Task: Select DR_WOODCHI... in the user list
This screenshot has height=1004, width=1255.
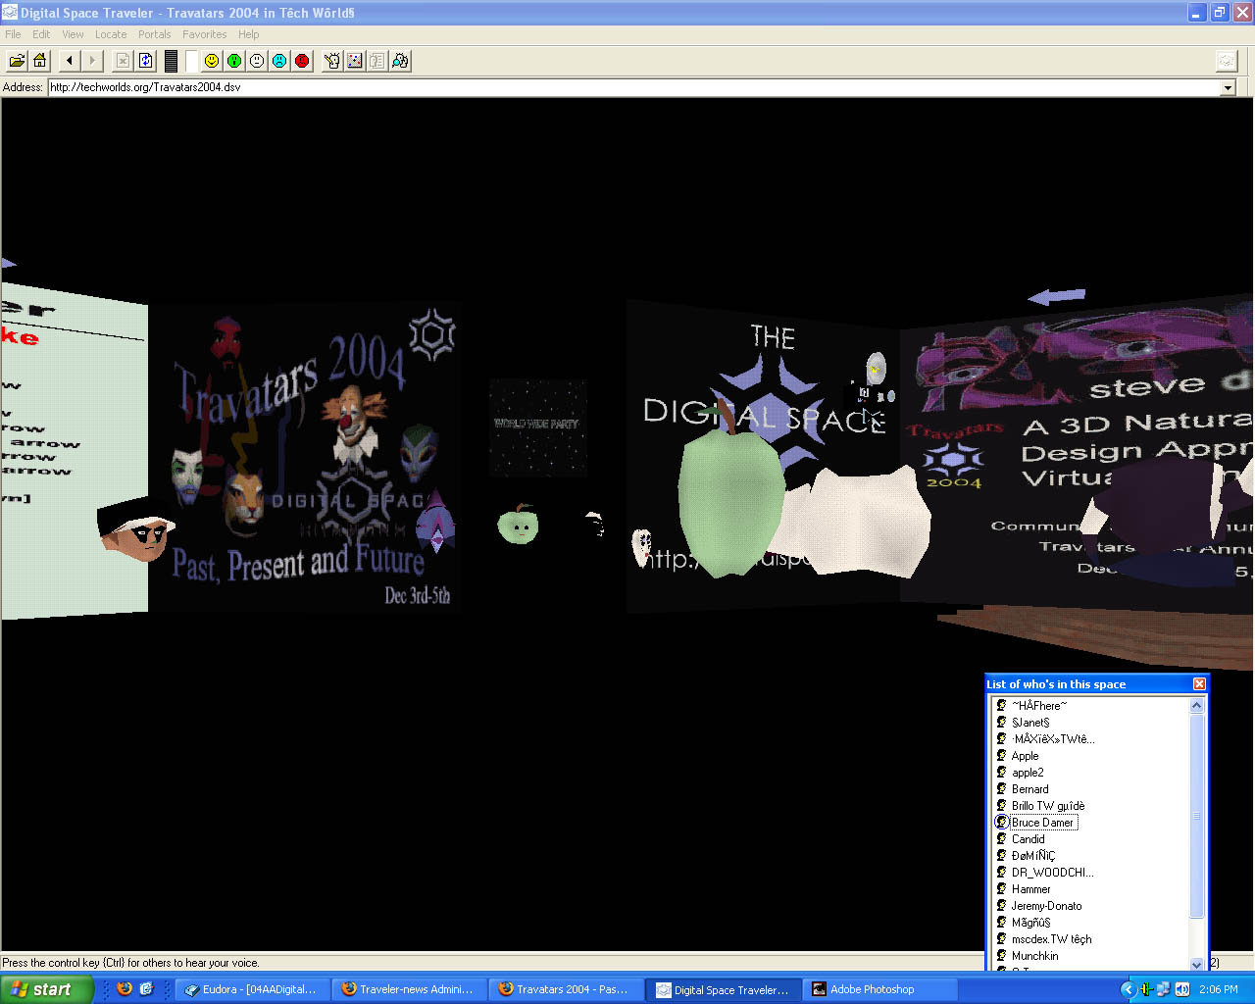Action: coord(1052,873)
